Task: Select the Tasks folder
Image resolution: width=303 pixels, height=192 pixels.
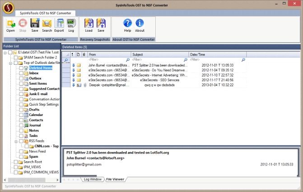Action: coord(33,136)
